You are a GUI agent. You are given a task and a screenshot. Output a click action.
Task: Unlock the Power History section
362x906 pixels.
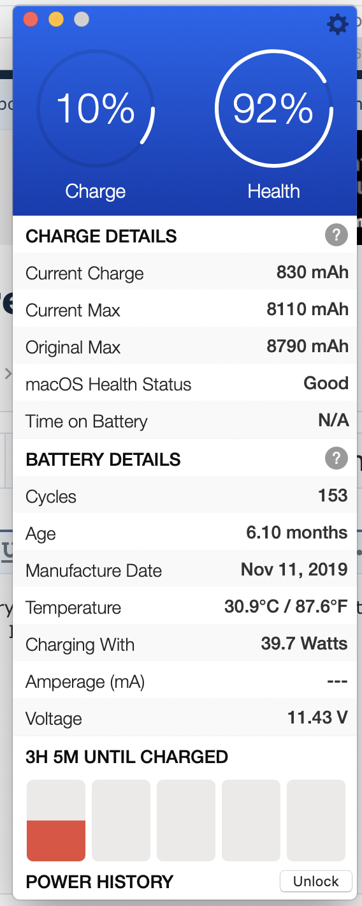click(316, 881)
